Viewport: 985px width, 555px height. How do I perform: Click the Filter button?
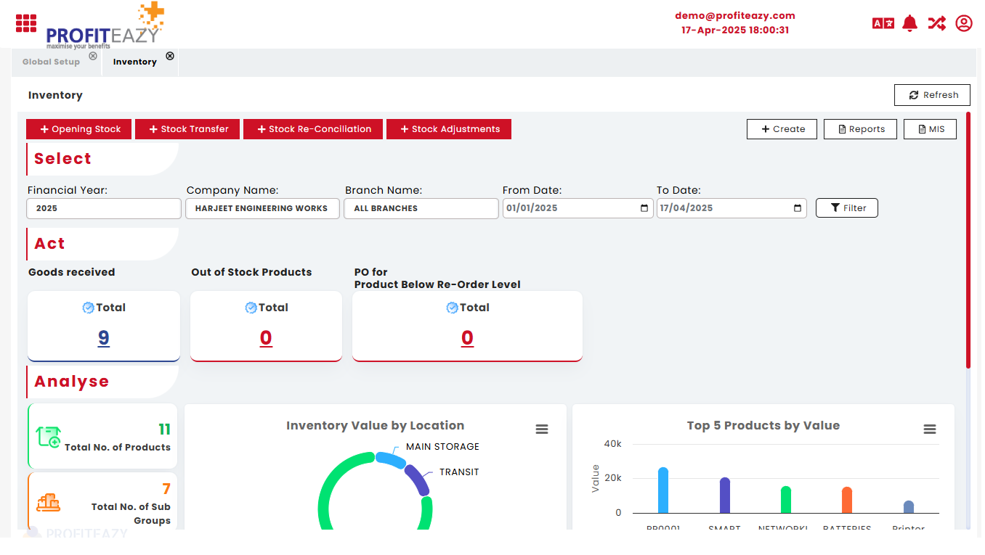point(846,208)
